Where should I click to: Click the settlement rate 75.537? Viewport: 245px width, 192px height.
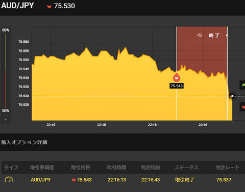224,180
